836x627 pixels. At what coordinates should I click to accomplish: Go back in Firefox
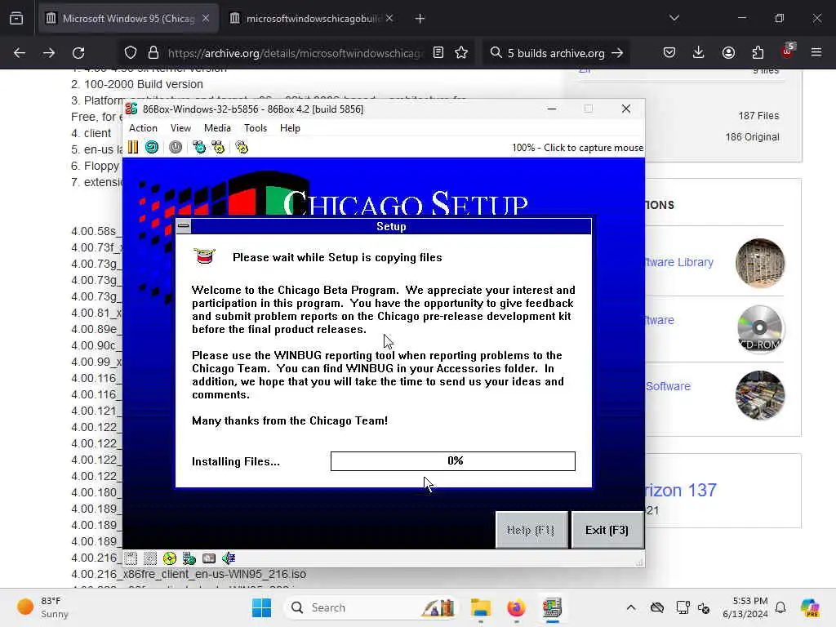[x=20, y=53]
